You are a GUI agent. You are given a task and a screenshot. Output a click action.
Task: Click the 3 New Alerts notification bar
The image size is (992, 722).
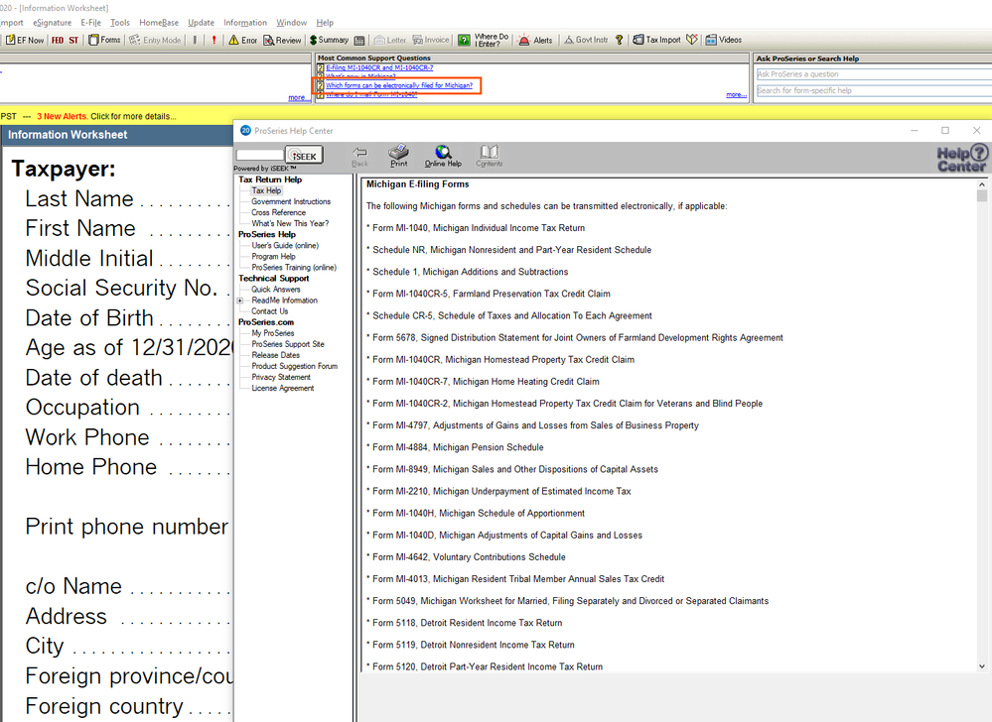pyautogui.click(x=106, y=116)
